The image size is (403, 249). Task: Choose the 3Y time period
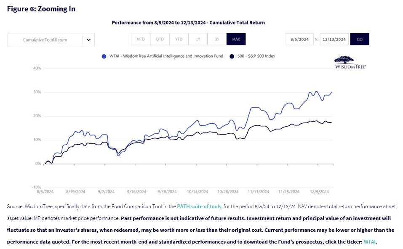(x=217, y=39)
